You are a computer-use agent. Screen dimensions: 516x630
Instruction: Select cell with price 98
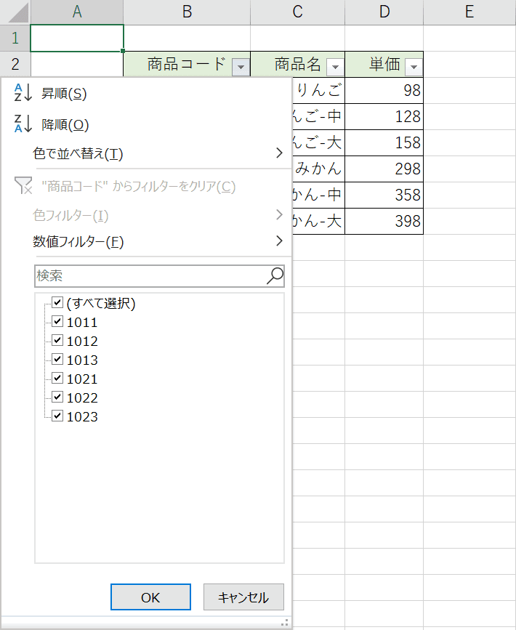point(384,90)
